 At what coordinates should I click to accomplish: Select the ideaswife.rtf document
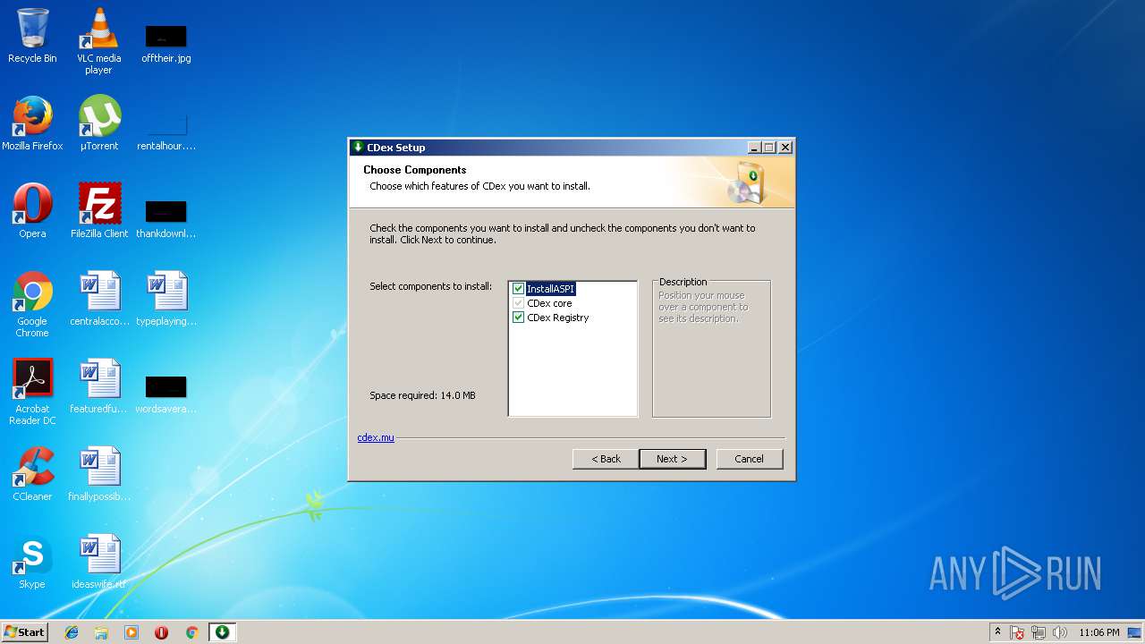point(99,562)
